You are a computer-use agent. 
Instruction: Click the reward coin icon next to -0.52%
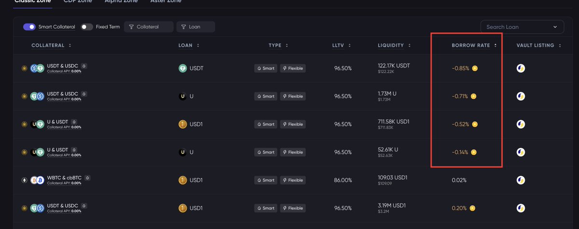475,124
